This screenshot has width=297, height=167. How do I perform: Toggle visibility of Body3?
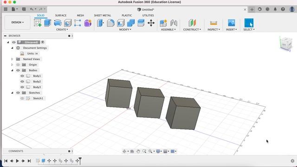pos(22,87)
